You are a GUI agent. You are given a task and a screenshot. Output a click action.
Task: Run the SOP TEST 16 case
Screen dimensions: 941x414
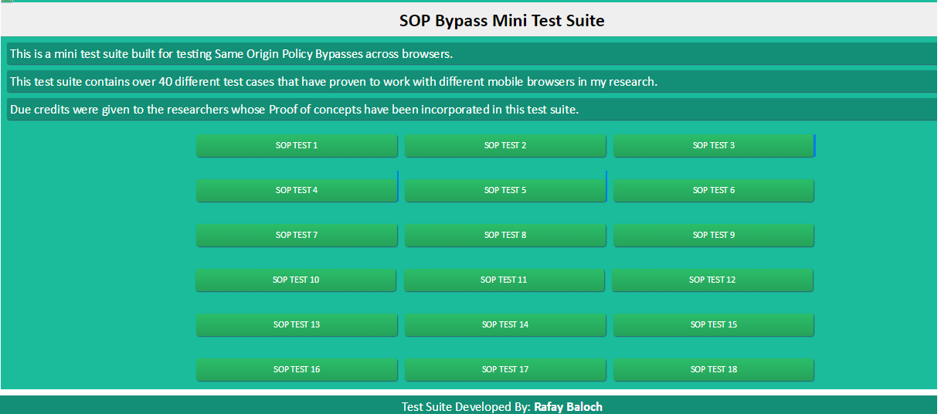[297, 369]
